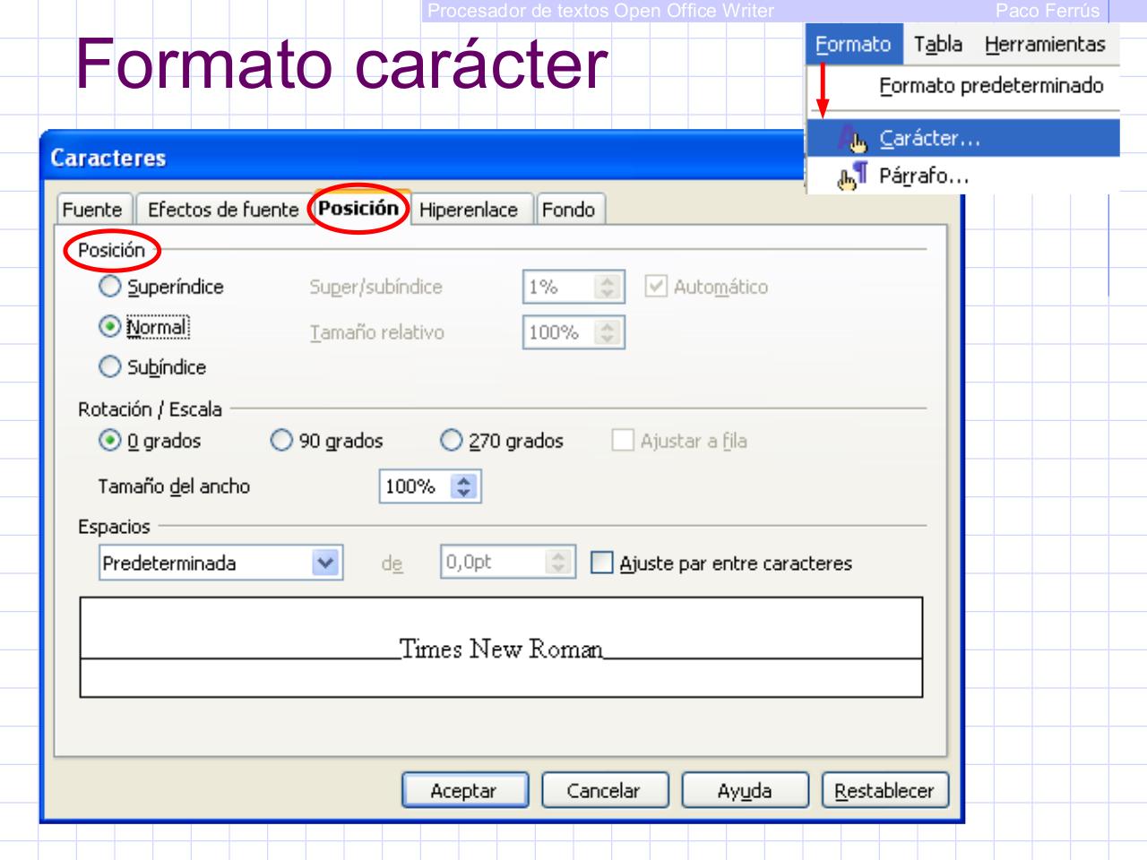Open the Formato menu
The height and width of the screenshot is (860, 1147).
pyautogui.click(x=853, y=45)
